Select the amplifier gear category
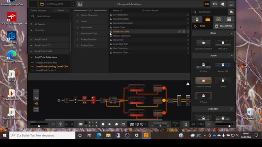This screenshot has height=147, width=262. click(208, 19)
